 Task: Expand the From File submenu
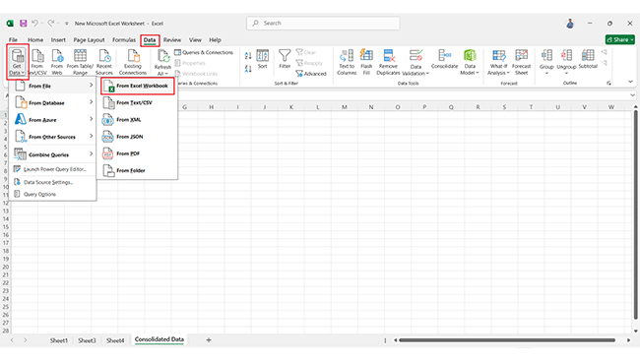[x=53, y=86]
